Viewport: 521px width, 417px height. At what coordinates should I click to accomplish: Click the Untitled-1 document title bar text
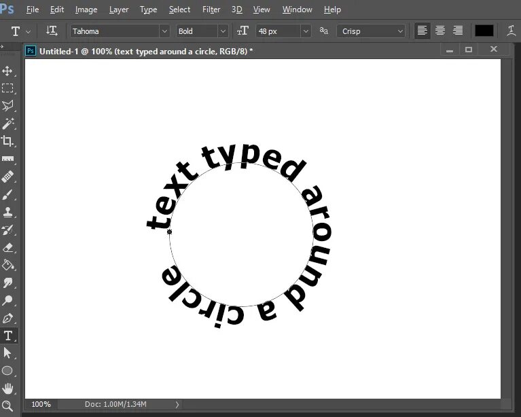[x=146, y=51]
